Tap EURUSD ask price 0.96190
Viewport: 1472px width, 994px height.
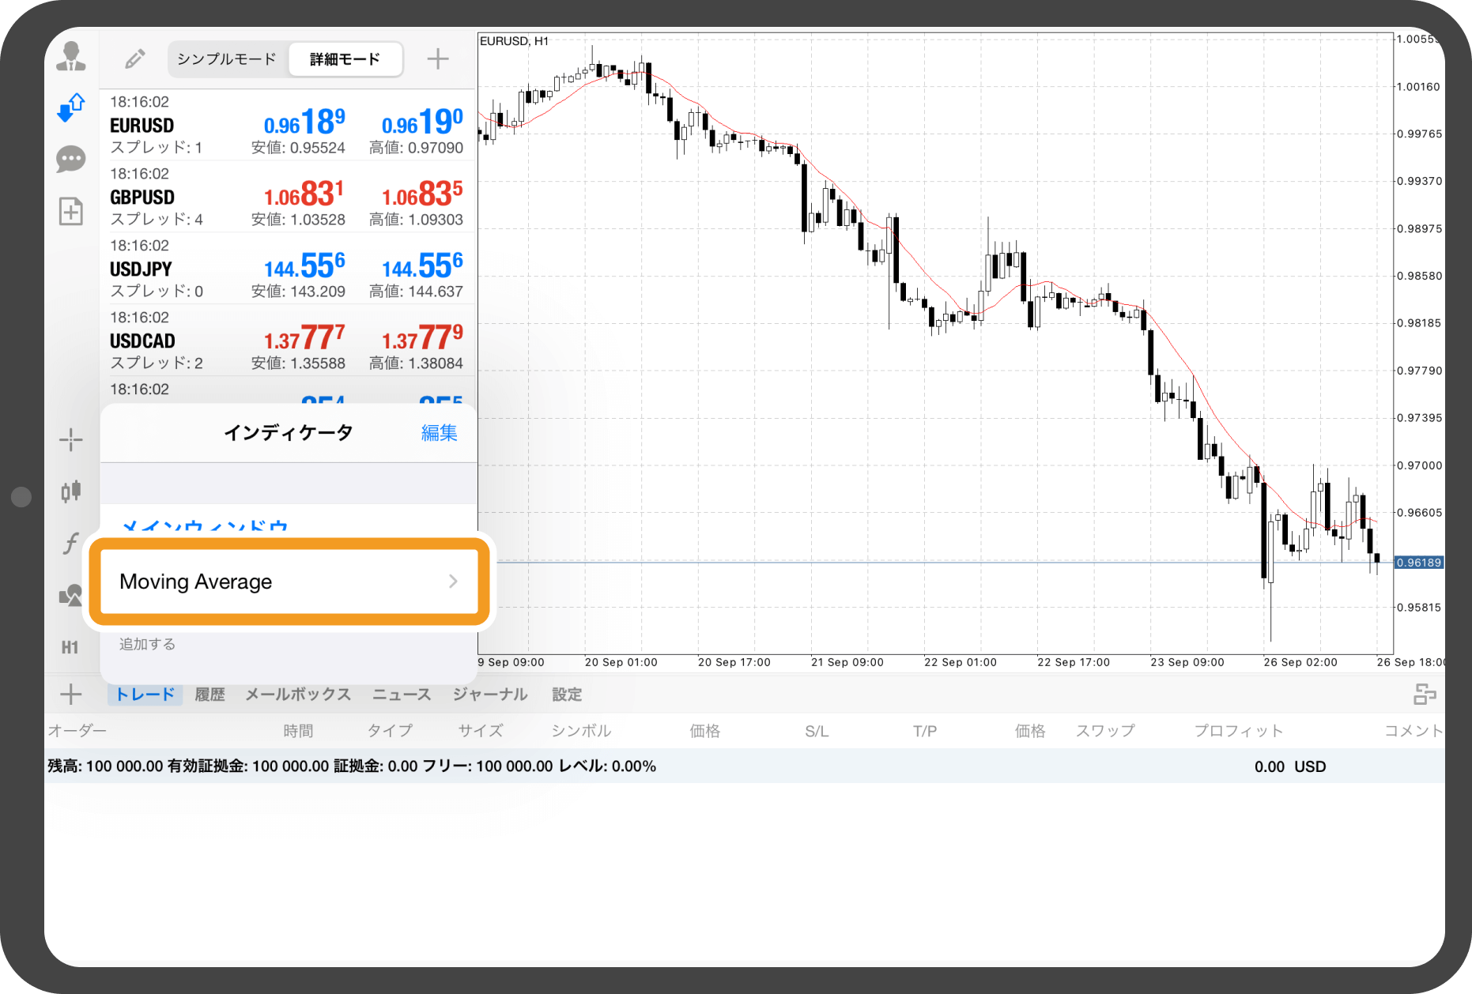[422, 122]
